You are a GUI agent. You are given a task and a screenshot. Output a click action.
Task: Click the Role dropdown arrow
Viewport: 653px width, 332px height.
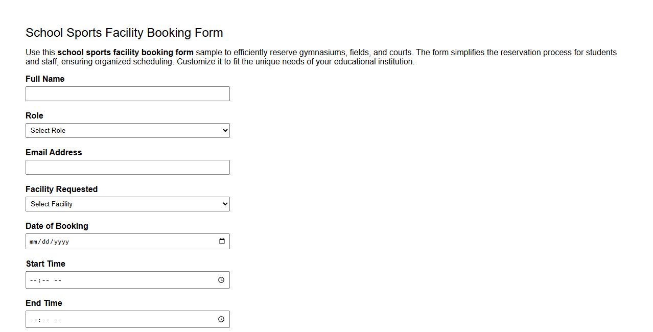click(225, 130)
